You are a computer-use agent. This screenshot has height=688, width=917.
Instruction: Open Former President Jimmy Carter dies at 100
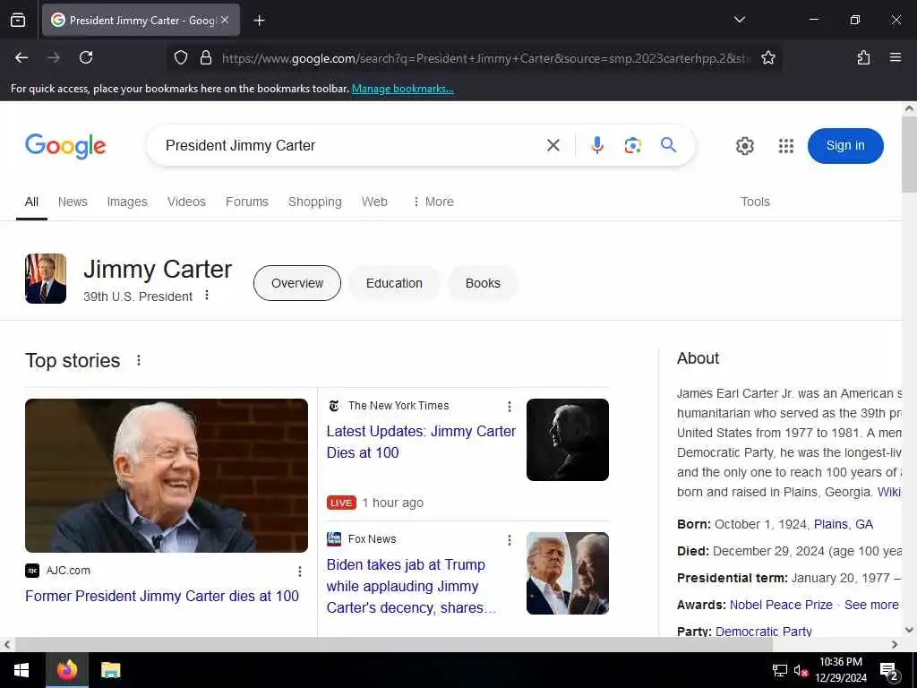point(162,596)
